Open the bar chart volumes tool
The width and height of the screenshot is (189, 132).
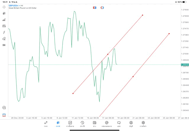[x=4, y=20]
